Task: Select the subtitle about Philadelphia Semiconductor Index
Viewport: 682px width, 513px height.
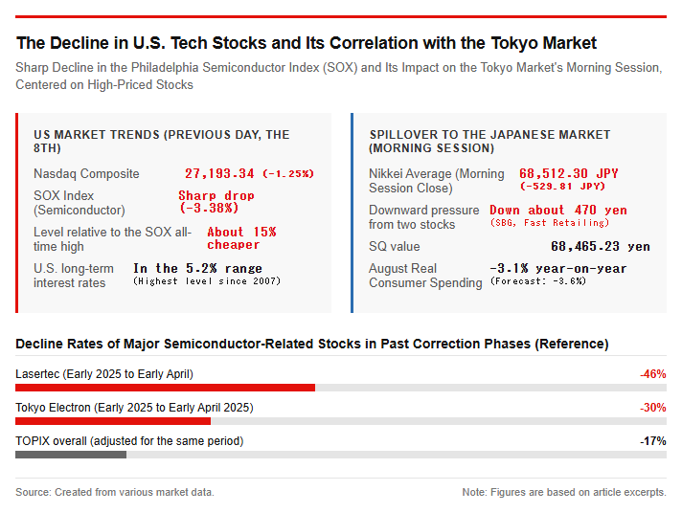Action: tap(339, 76)
